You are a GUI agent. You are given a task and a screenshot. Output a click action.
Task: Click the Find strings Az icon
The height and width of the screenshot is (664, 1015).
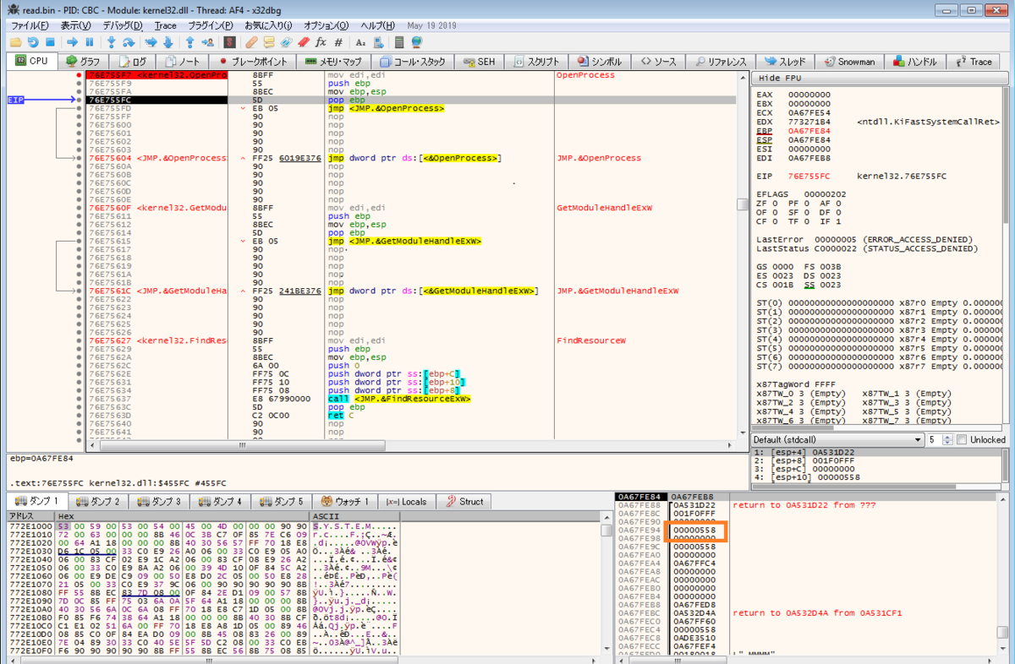coord(360,41)
